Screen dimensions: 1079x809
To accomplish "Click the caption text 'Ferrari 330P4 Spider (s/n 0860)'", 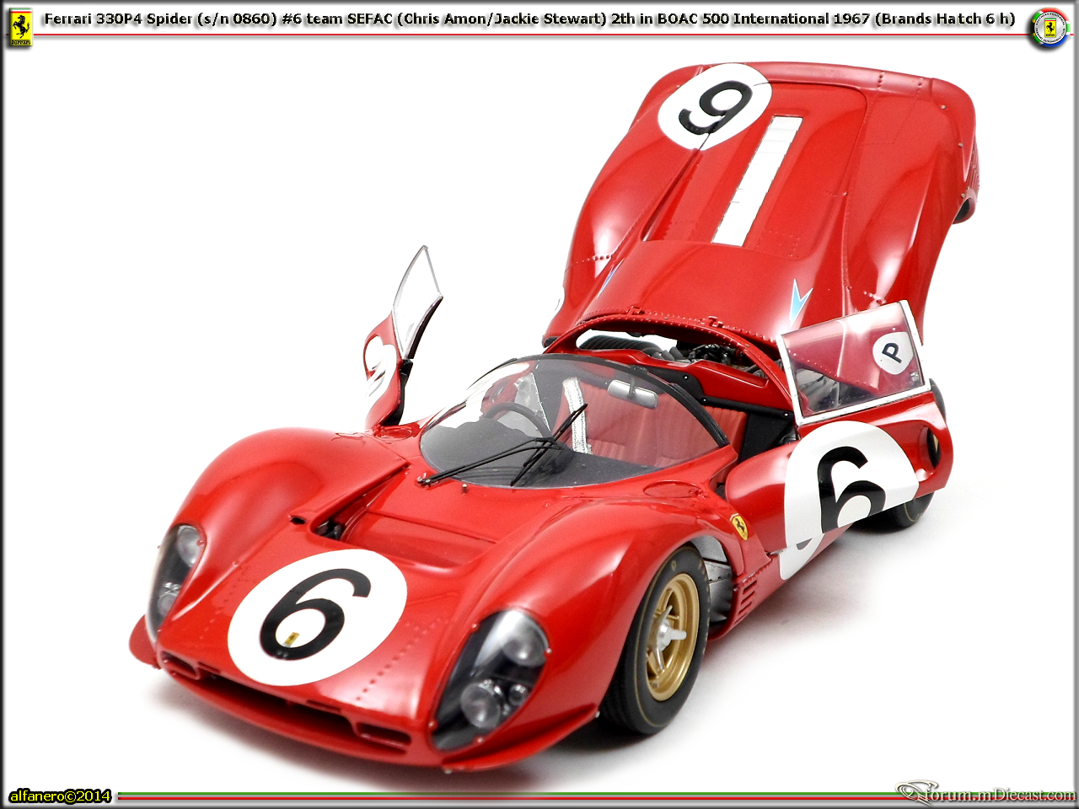I will [x=160, y=19].
